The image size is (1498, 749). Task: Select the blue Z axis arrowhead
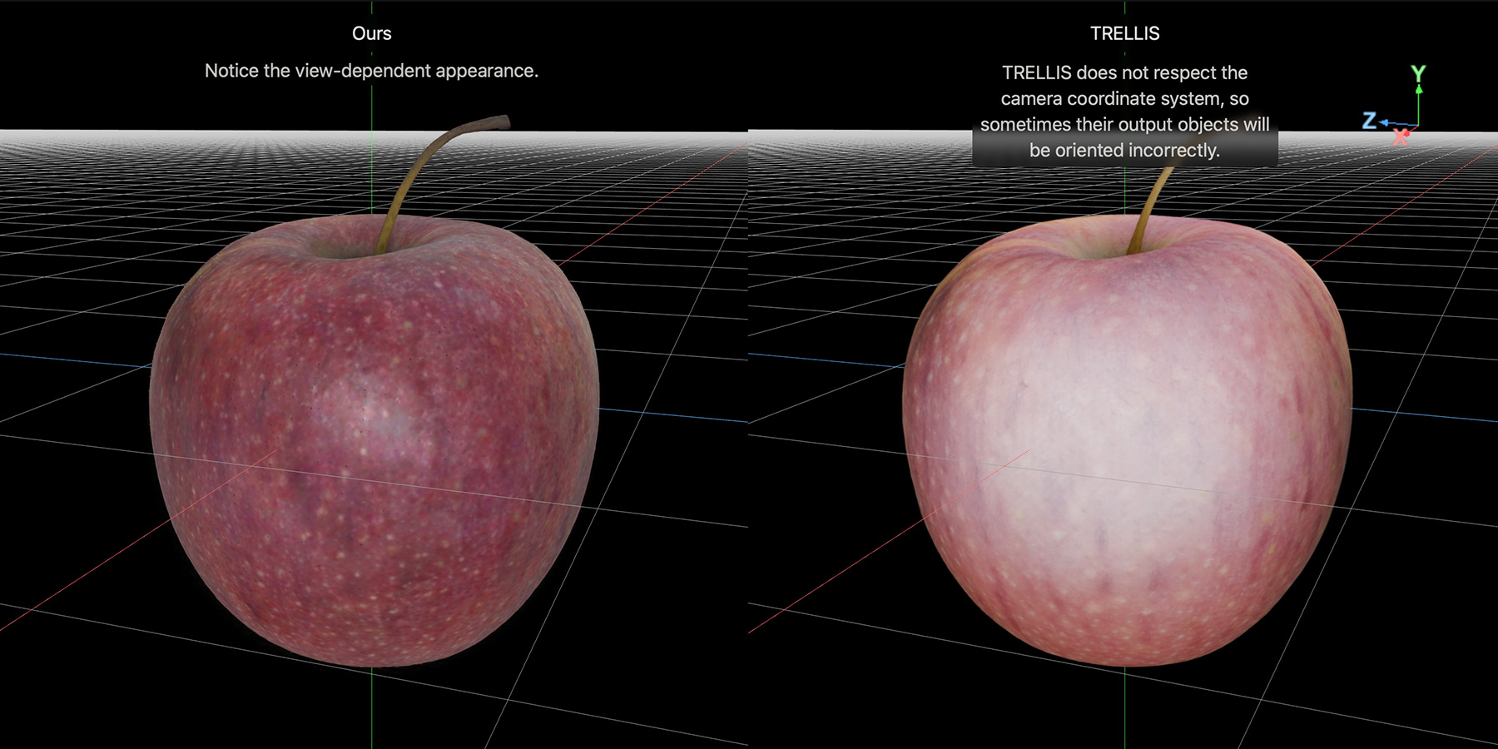tap(1384, 122)
